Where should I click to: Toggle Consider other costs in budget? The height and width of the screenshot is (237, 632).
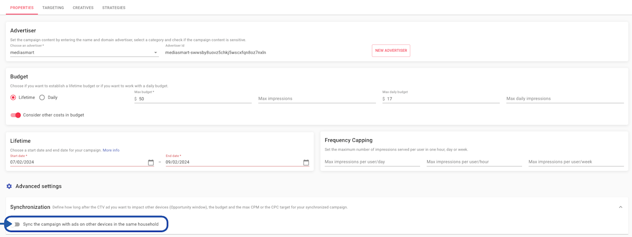(x=16, y=115)
